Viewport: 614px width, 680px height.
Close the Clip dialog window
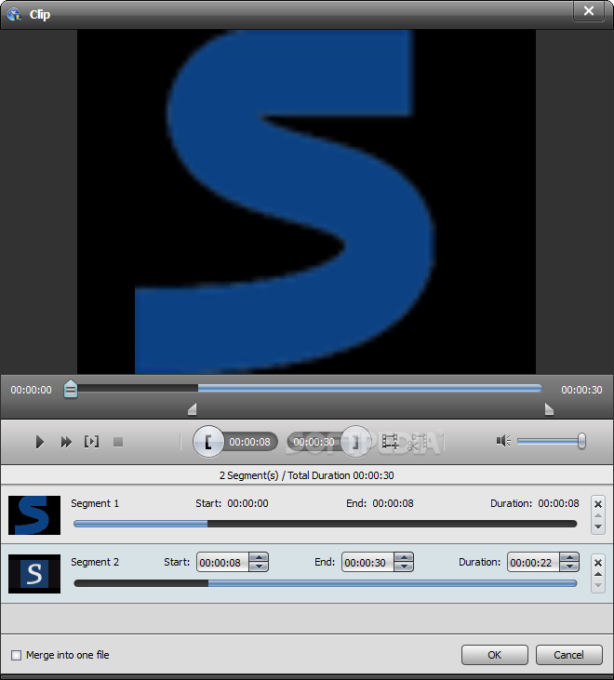point(589,11)
